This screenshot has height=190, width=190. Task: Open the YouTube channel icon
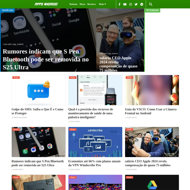[125, 4]
